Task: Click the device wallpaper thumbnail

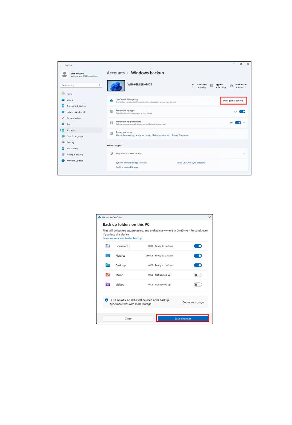Action: pos(116,86)
